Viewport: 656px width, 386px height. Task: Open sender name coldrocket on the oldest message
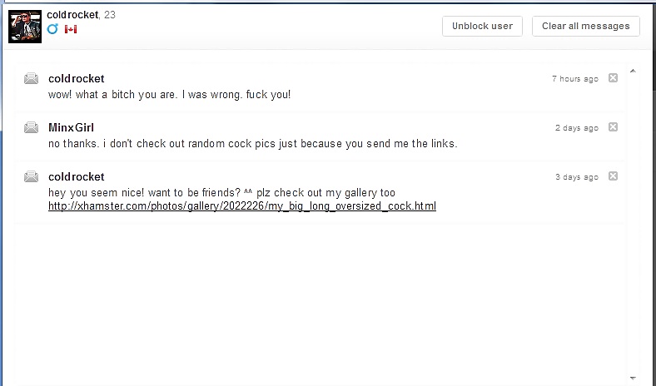(x=76, y=177)
